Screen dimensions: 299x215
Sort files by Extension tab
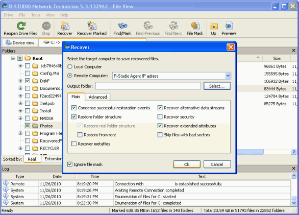click(52, 159)
